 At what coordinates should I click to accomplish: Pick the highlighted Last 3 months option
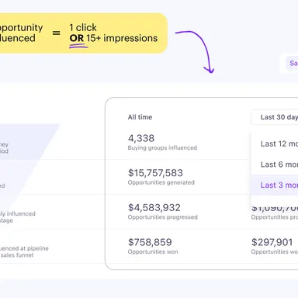coord(275,185)
